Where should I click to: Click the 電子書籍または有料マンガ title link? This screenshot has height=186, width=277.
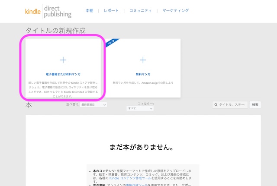(x=63, y=74)
